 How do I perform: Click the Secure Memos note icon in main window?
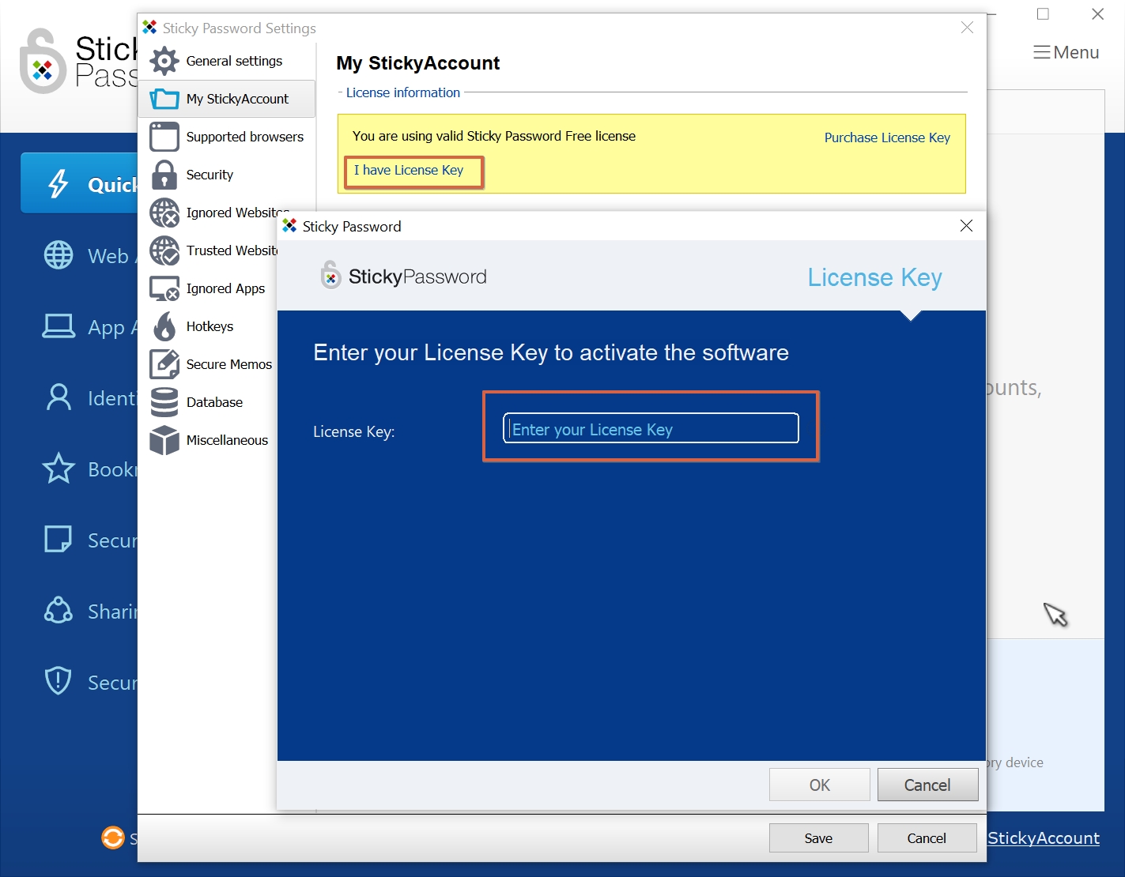tap(59, 540)
